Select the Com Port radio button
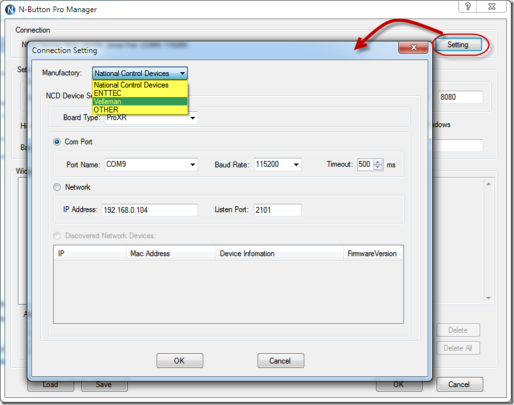 57,142
